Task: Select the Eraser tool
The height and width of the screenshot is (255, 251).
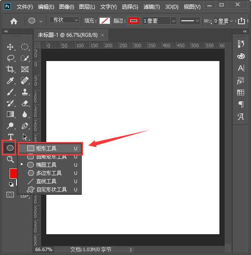Action: click(25, 103)
